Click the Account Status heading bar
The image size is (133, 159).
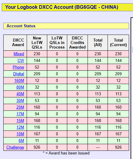[66, 26]
